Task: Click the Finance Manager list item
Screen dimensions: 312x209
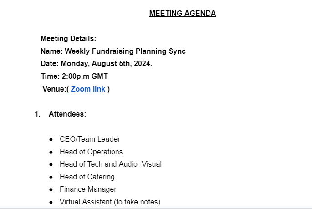Action: click(x=88, y=189)
